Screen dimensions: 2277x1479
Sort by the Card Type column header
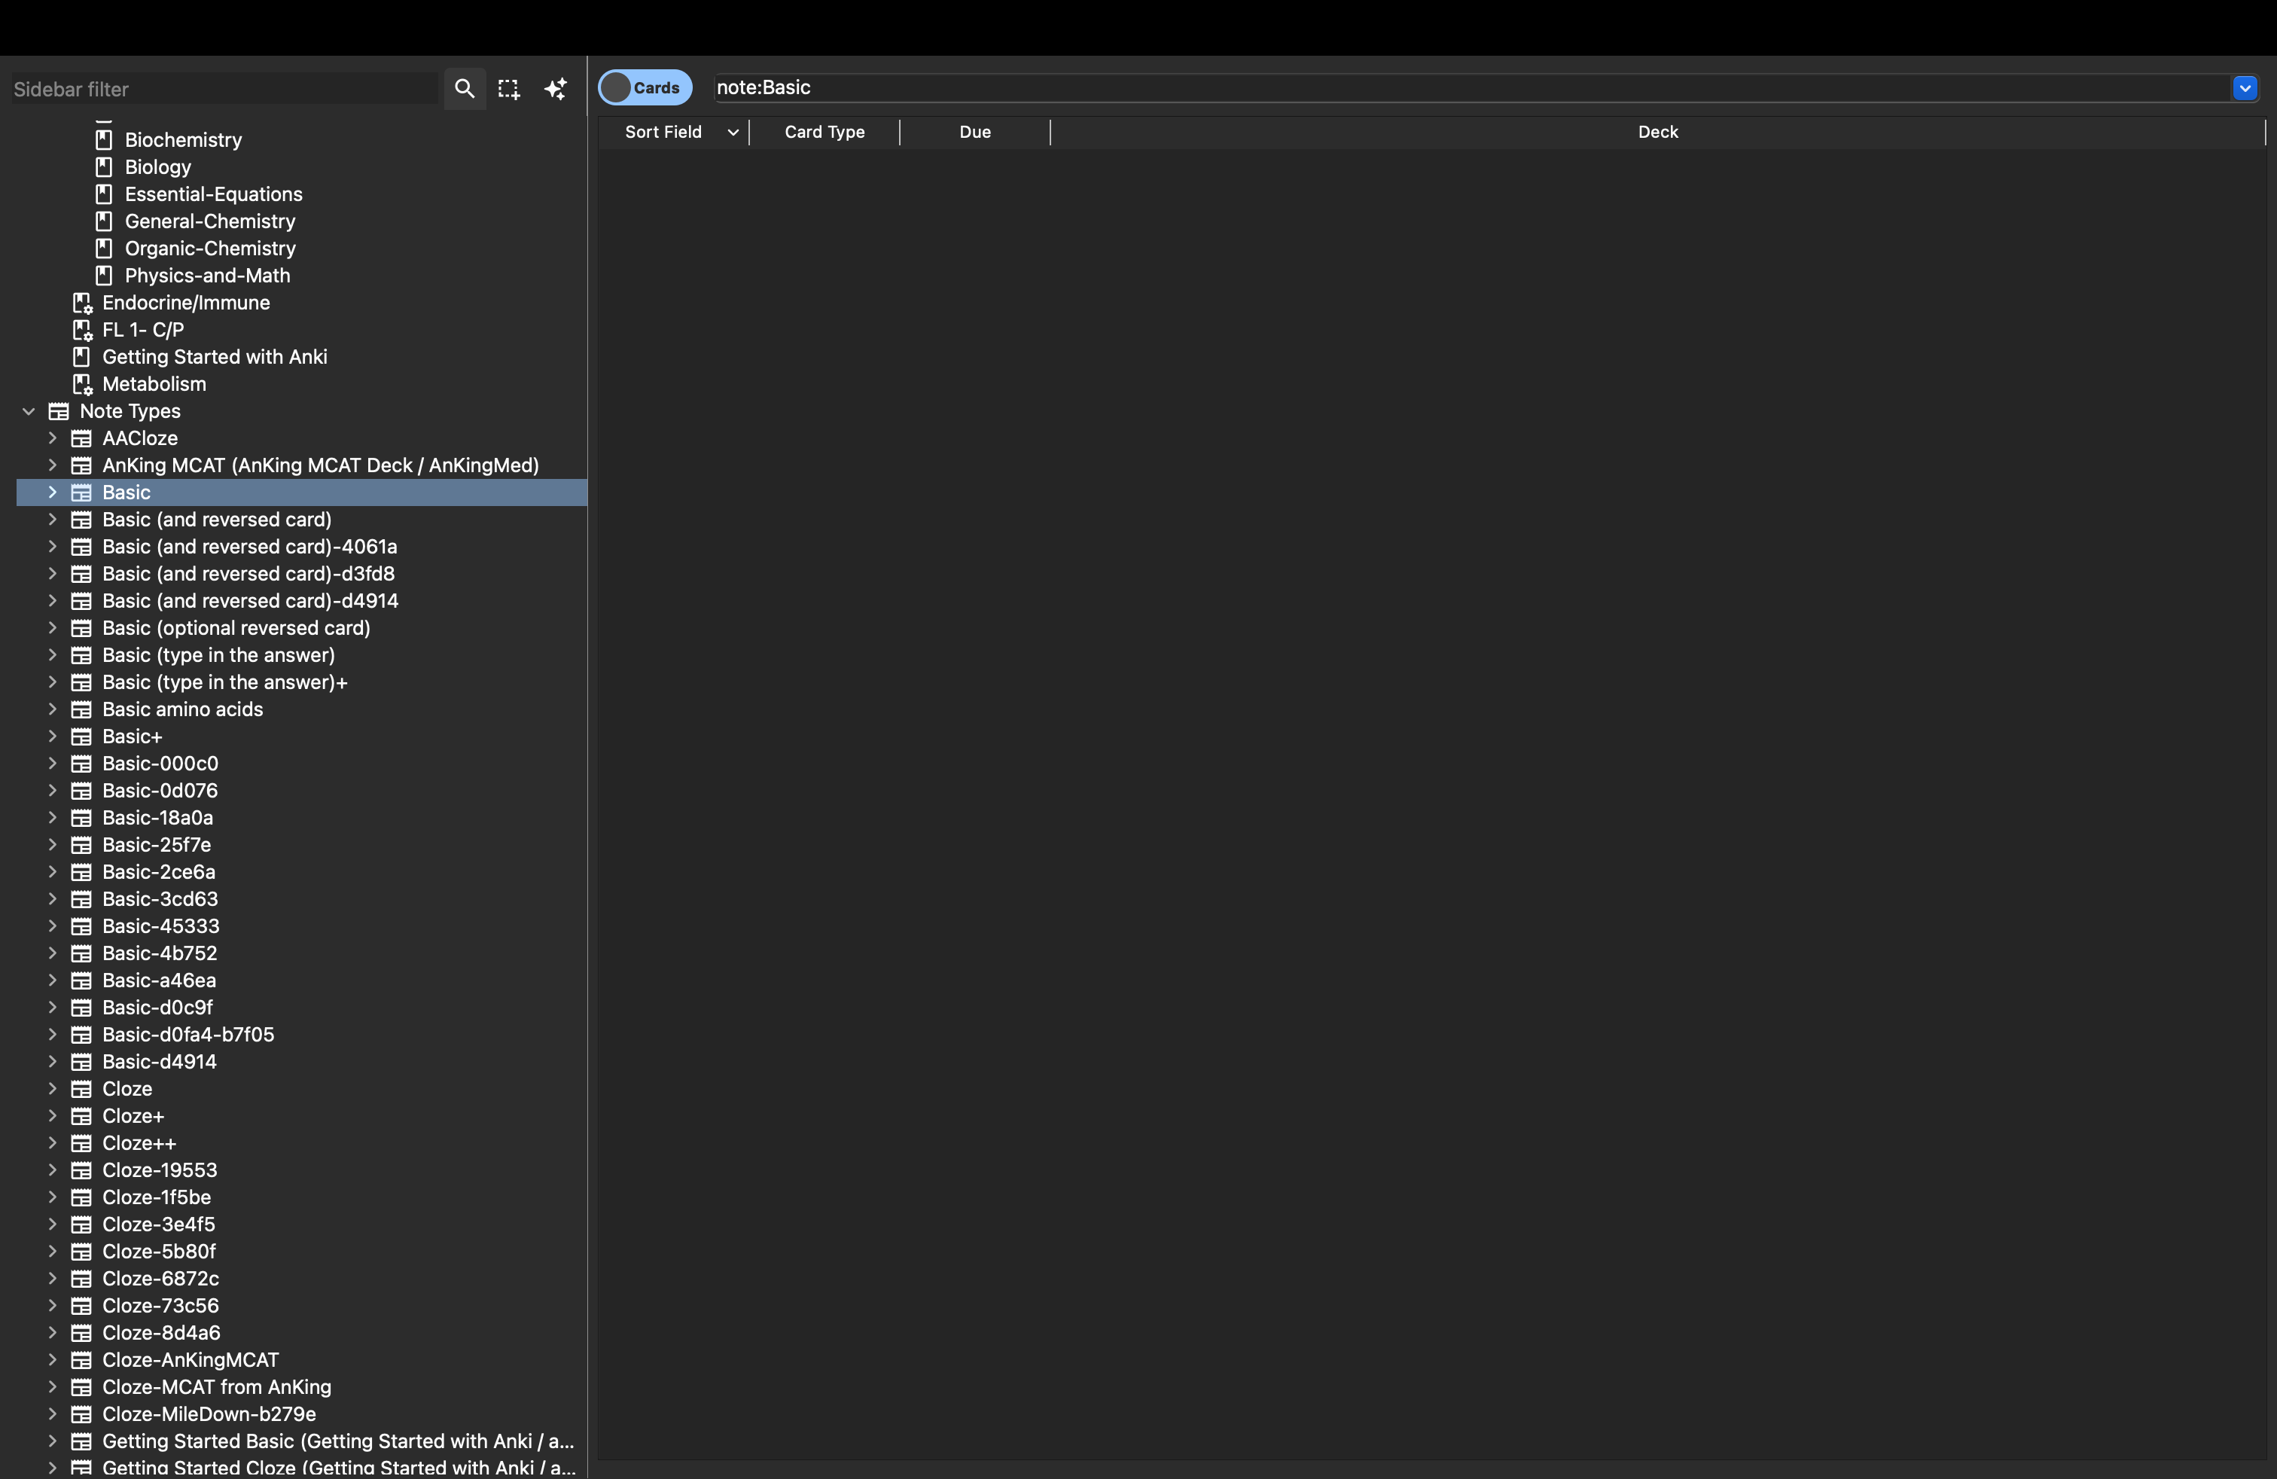click(x=825, y=132)
